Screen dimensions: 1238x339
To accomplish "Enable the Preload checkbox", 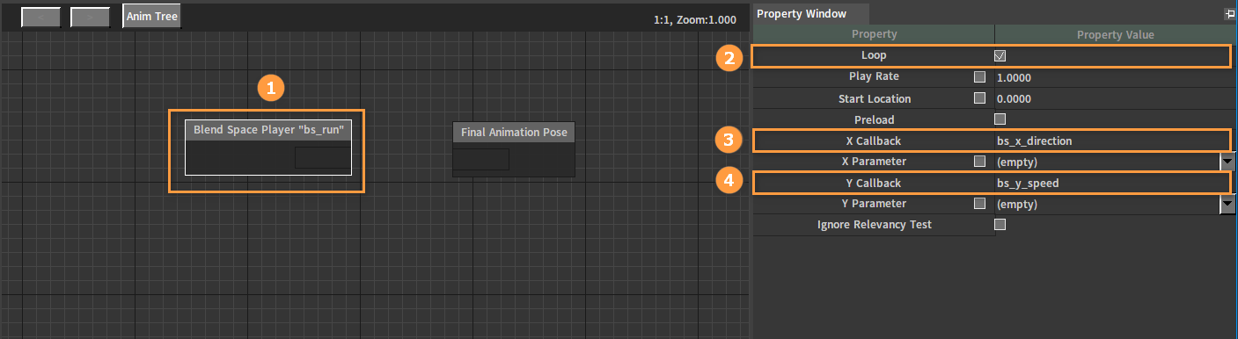I will 1000,119.
